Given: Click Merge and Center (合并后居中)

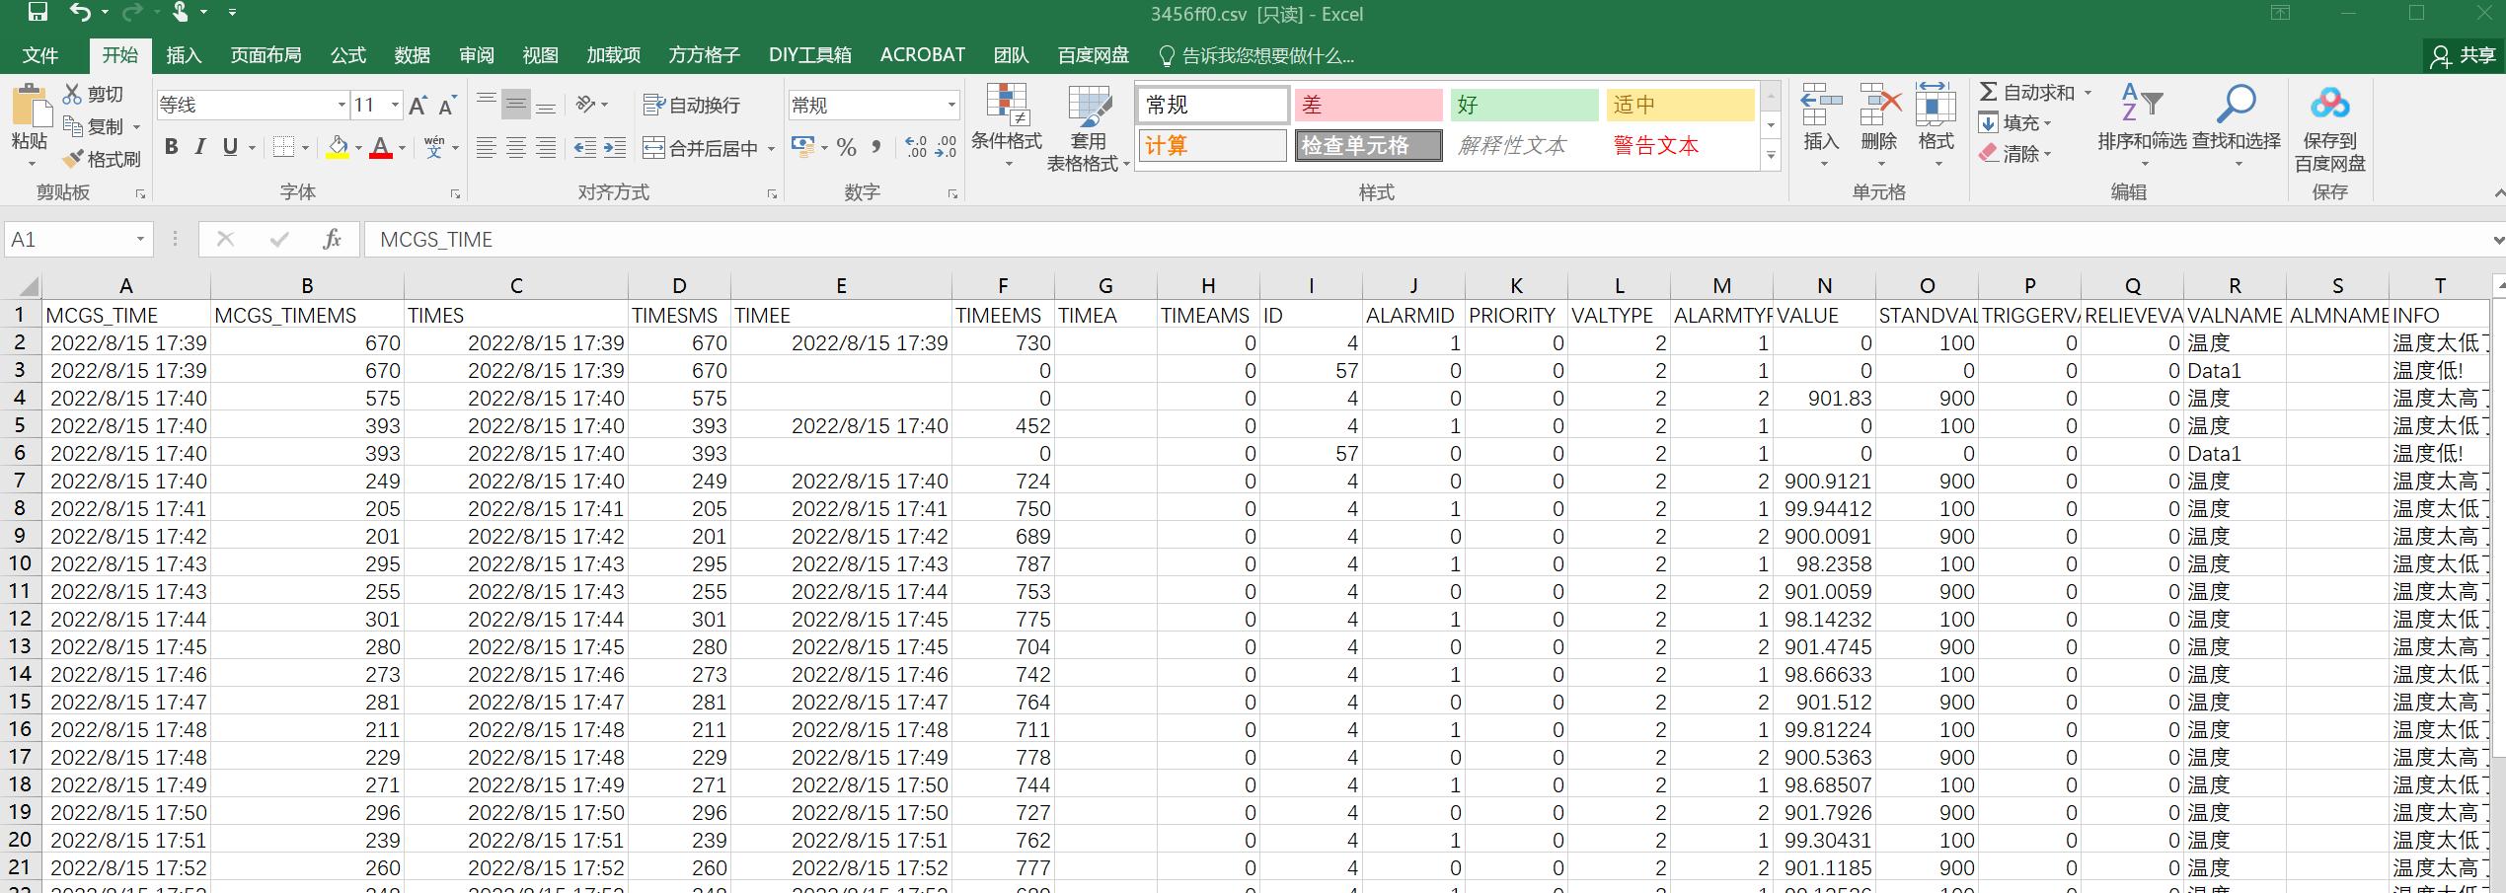Looking at the screenshot, I should pos(707,146).
